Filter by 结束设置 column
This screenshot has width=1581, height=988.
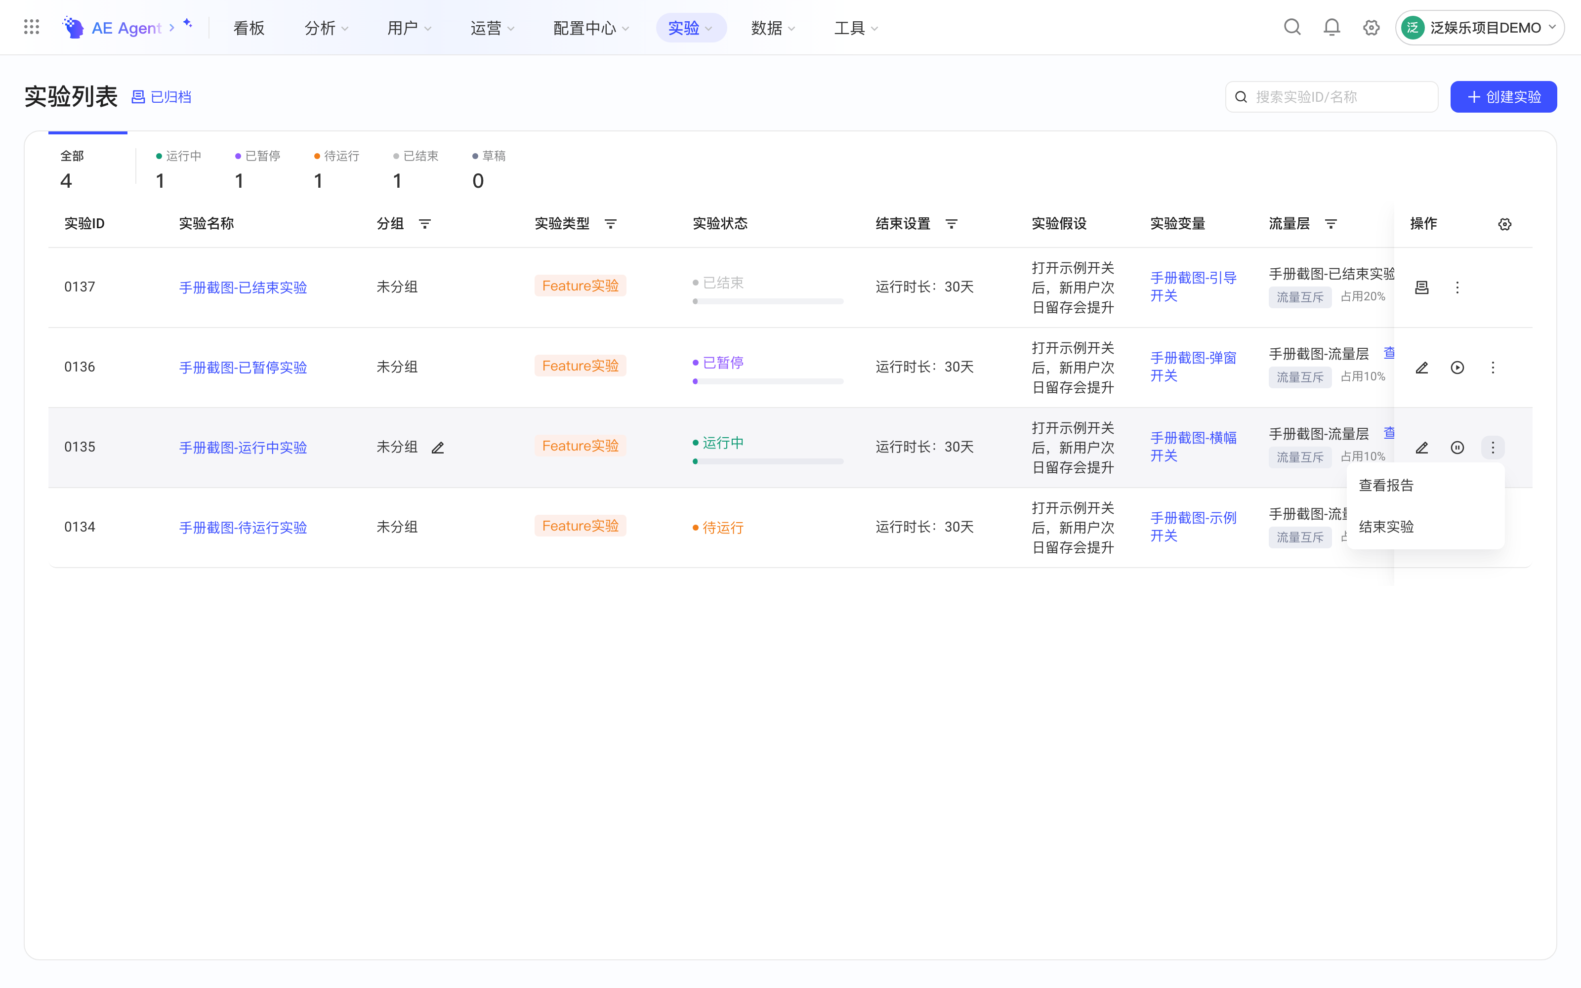tap(951, 224)
